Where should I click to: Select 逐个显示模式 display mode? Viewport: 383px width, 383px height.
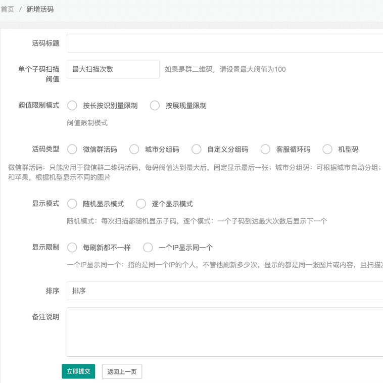(141, 204)
